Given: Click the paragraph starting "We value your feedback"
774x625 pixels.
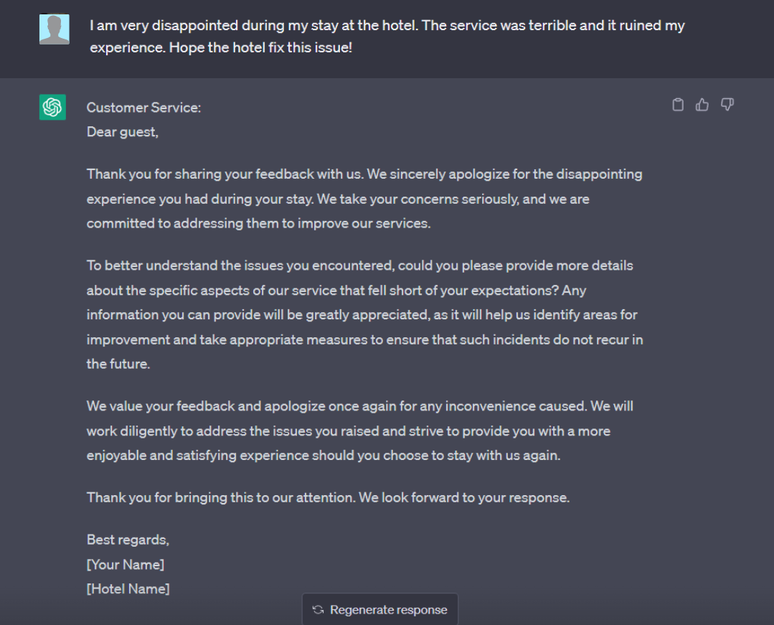Looking at the screenshot, I should click(359, 431).
